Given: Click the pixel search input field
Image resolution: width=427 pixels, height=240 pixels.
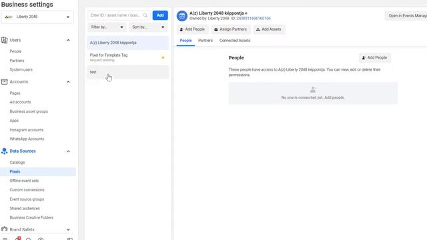Looking at the screenshot, I should coord(119,15).
